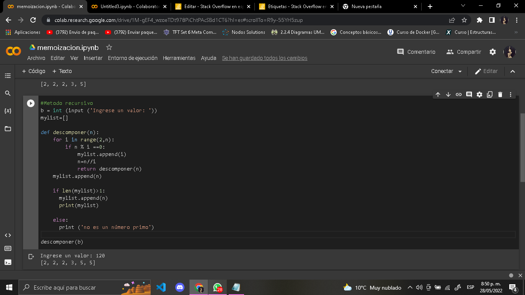Add a new code cell
Viewport: 525px width, 295px height.
pyautogui.click(x=33, y=71)
